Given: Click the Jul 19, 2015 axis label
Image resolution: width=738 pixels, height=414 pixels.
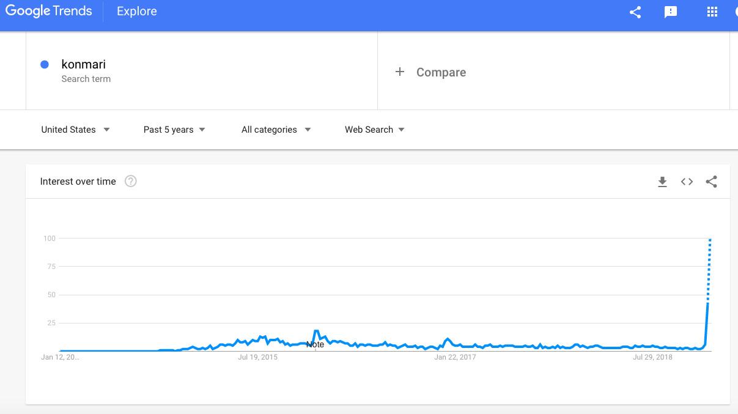Looking at the screenshot, I should point(257,357).
